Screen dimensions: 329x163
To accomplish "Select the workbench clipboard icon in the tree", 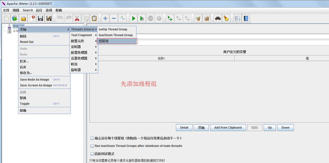I will point(10,31).
